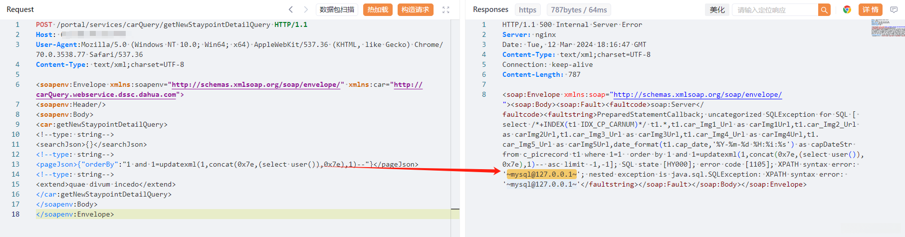Click request line number 18

point(15,214)
